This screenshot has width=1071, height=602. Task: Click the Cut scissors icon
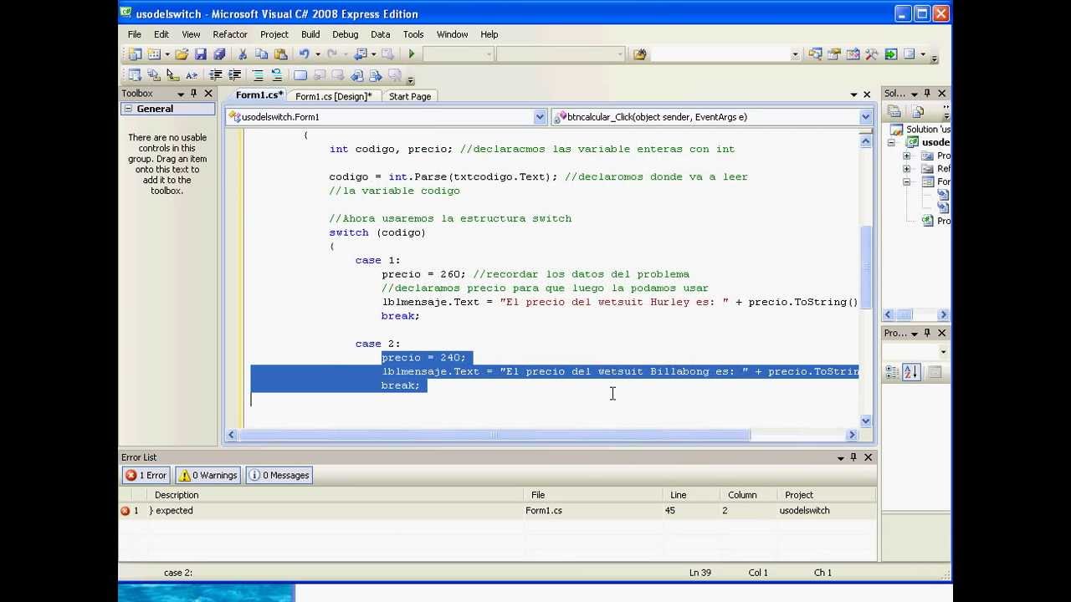coord(243,54)
